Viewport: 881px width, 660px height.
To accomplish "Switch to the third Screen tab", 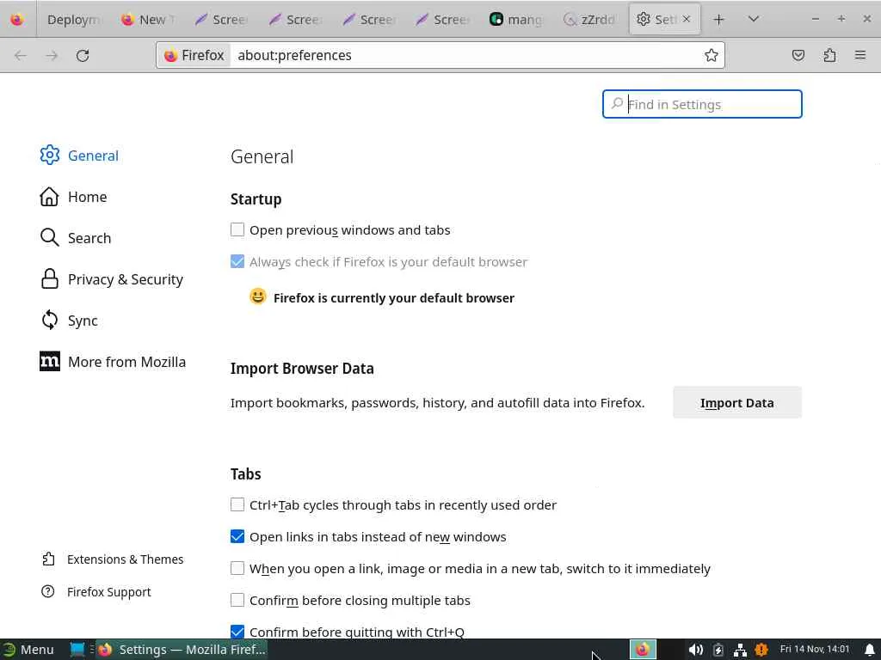I will click(368, 20).
